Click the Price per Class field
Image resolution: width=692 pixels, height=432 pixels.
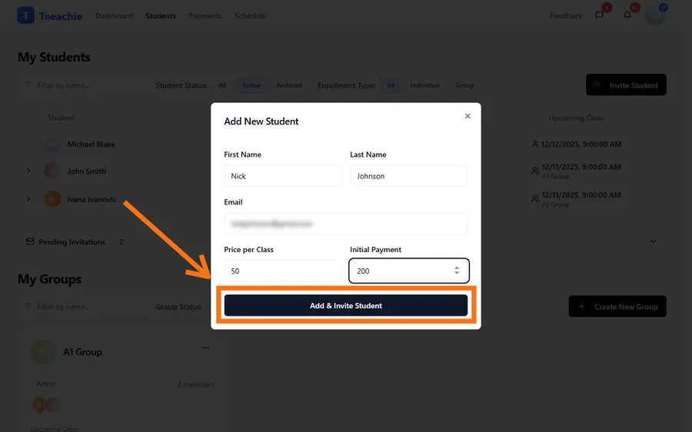(x=283, y=271)
